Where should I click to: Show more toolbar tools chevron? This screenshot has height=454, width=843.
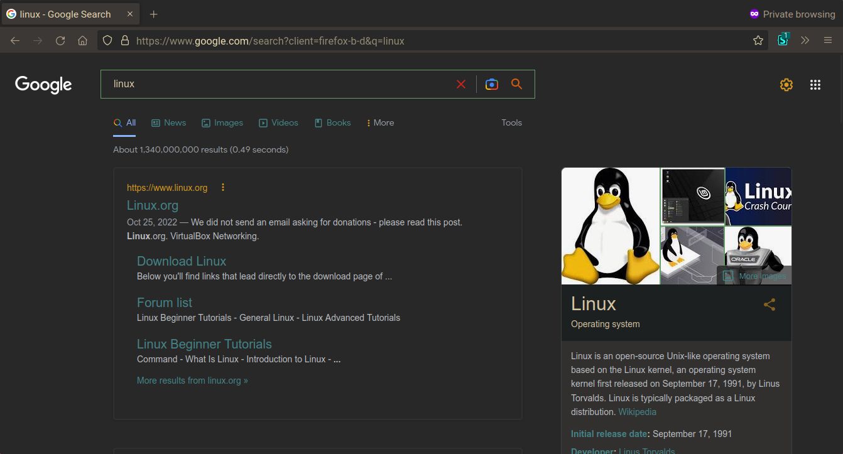tap(805, 41)
